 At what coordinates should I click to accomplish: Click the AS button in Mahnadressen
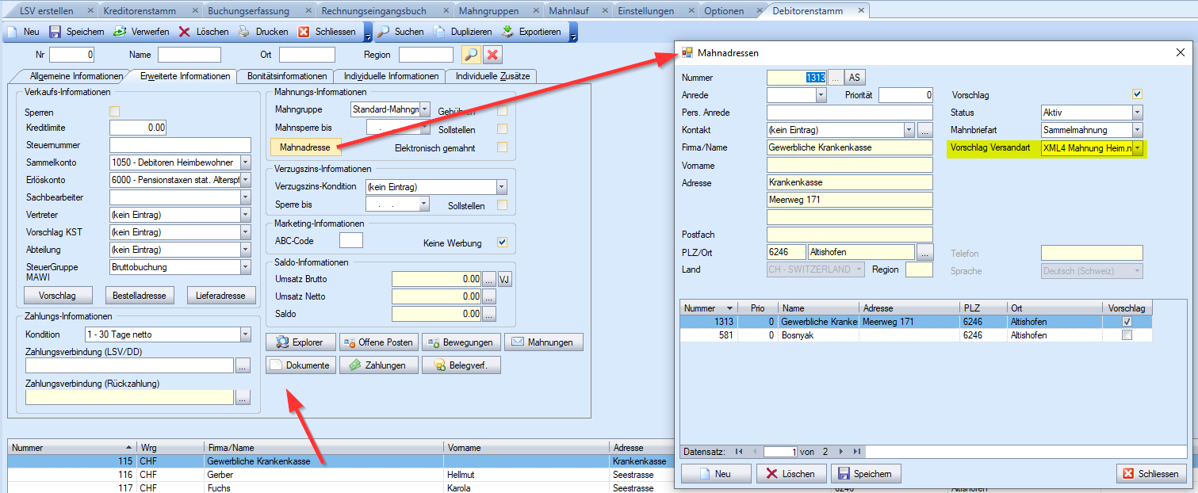pos(855,78)
